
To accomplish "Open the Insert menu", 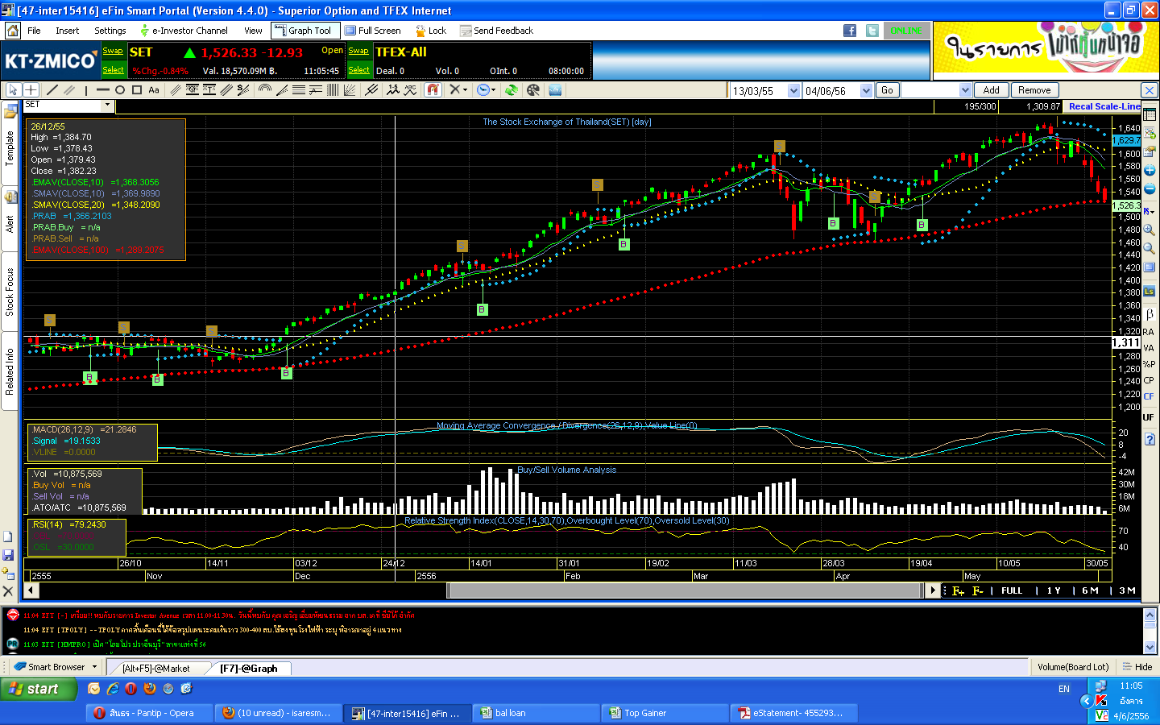I will pos(68,31).
